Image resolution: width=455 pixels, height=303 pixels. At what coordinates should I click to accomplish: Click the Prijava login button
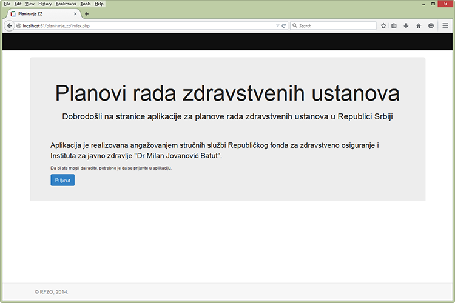pyautogui.click(x=62, y=180)
